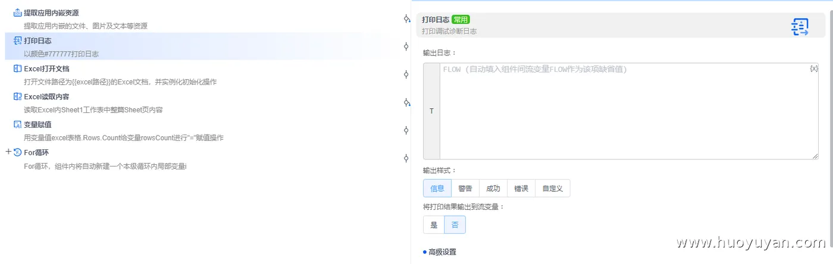Screen dimensions: 833x264
Task: Click flow connector node beside 打印日志 row
Action: [406, 46]
